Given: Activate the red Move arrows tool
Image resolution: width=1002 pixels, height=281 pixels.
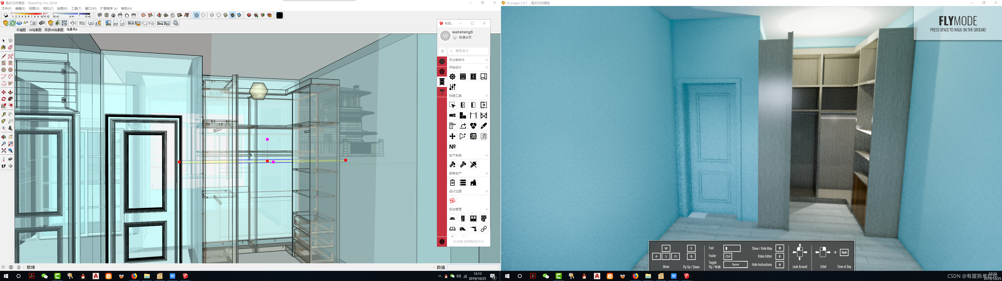Looking at the screenshot, I should (3, 92).
